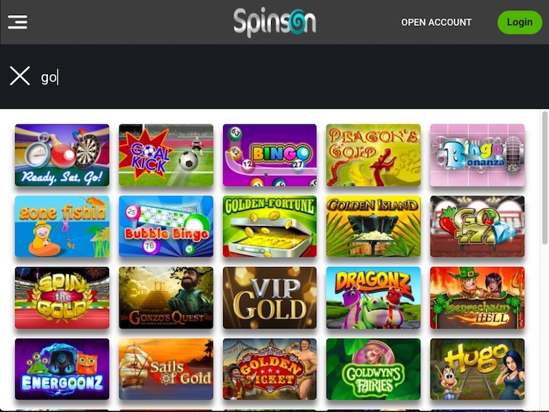This screenshot has width=549, height=412.
Task: Open the Energoonz game tile
Action: pyautogui.click(x=62, y=369)
